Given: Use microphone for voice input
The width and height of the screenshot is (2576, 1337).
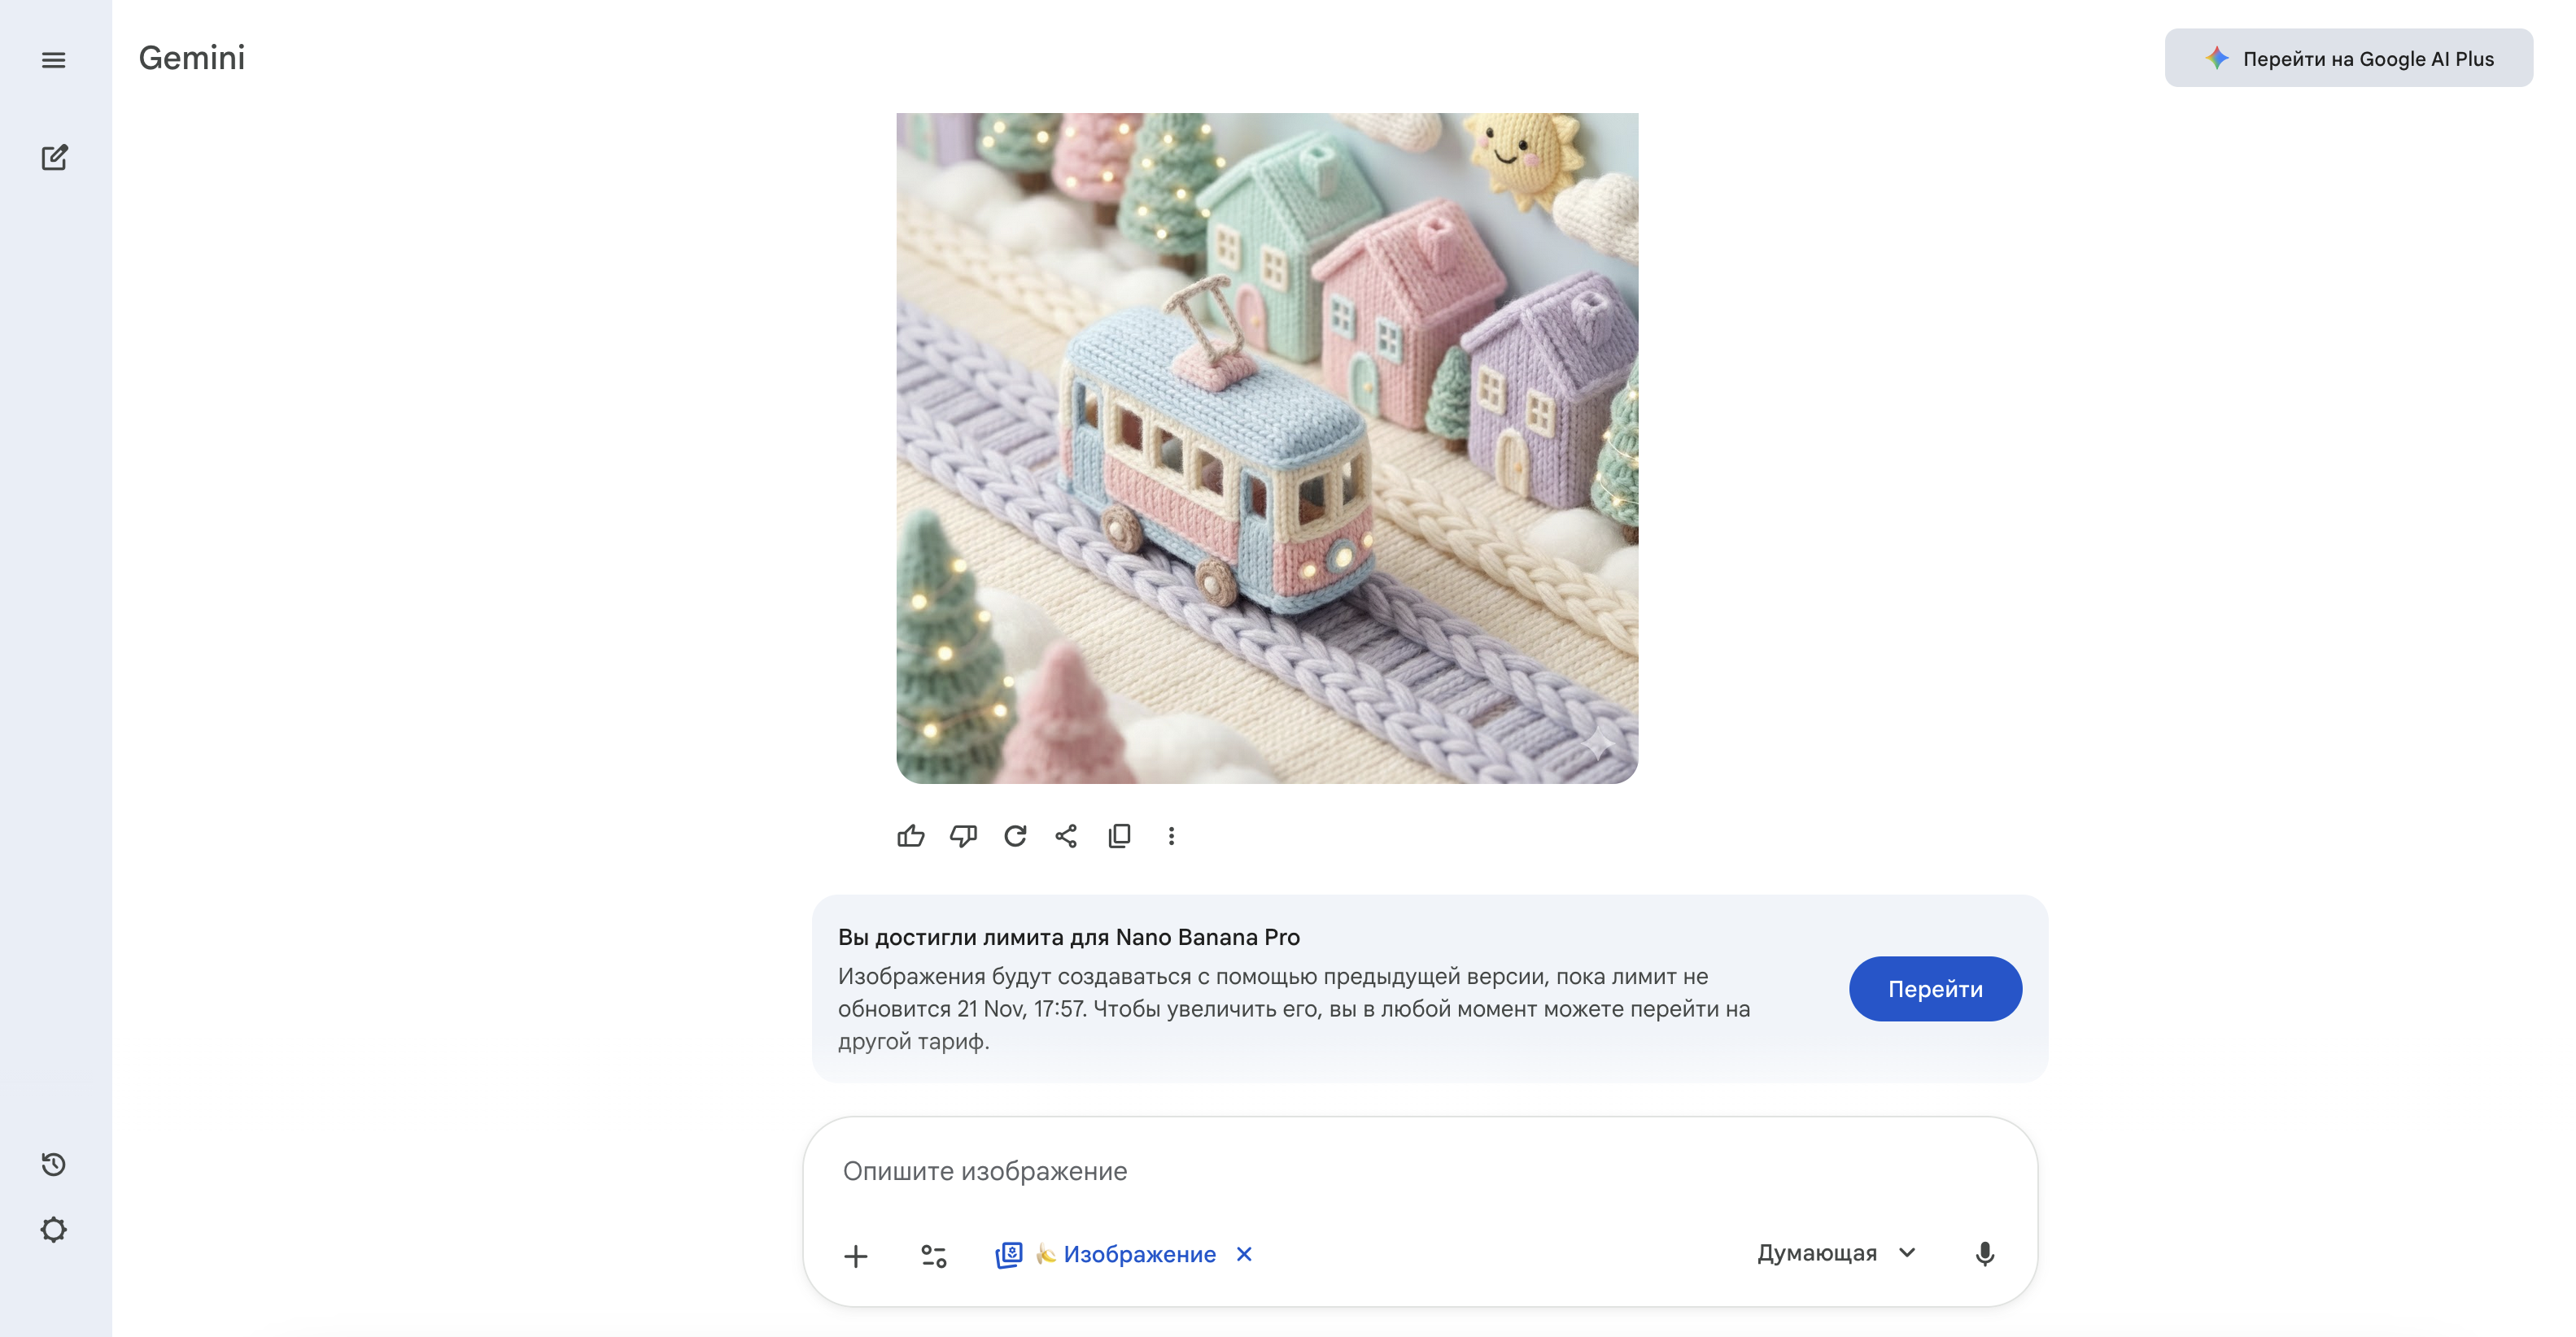Looking at the screenshot, I should click(x=1984, y=1253).
